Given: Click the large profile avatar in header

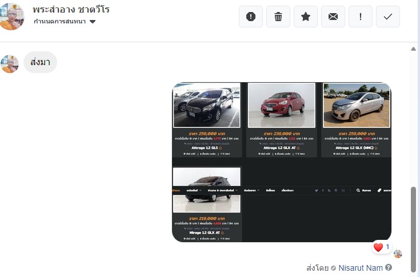Looking at the screenshot, I should [11, 17].
